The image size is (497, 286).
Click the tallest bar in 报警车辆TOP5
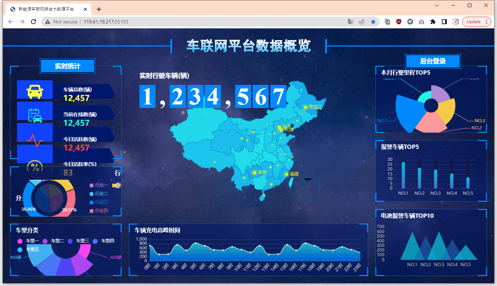(403, 175)
